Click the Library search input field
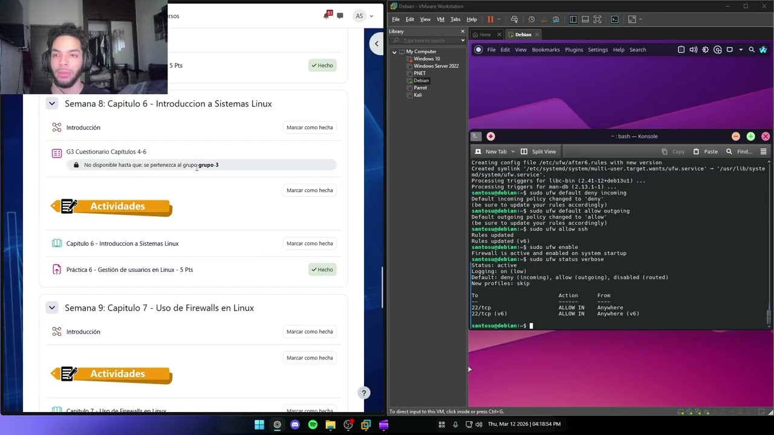The height and width of the screenshot is (435, 774). click(x=426, y=40)
